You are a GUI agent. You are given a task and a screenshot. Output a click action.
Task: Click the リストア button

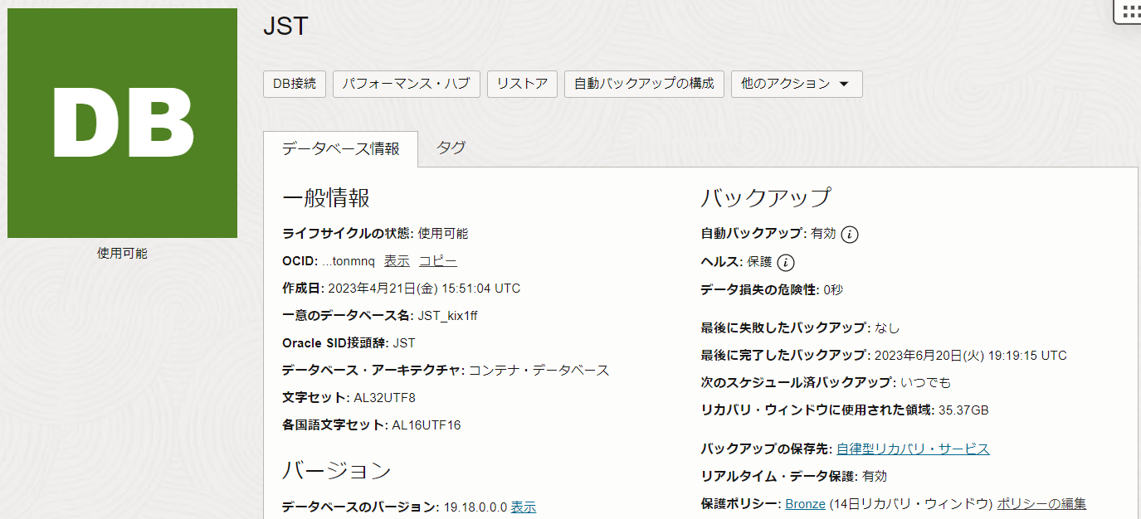pos(522,84)
